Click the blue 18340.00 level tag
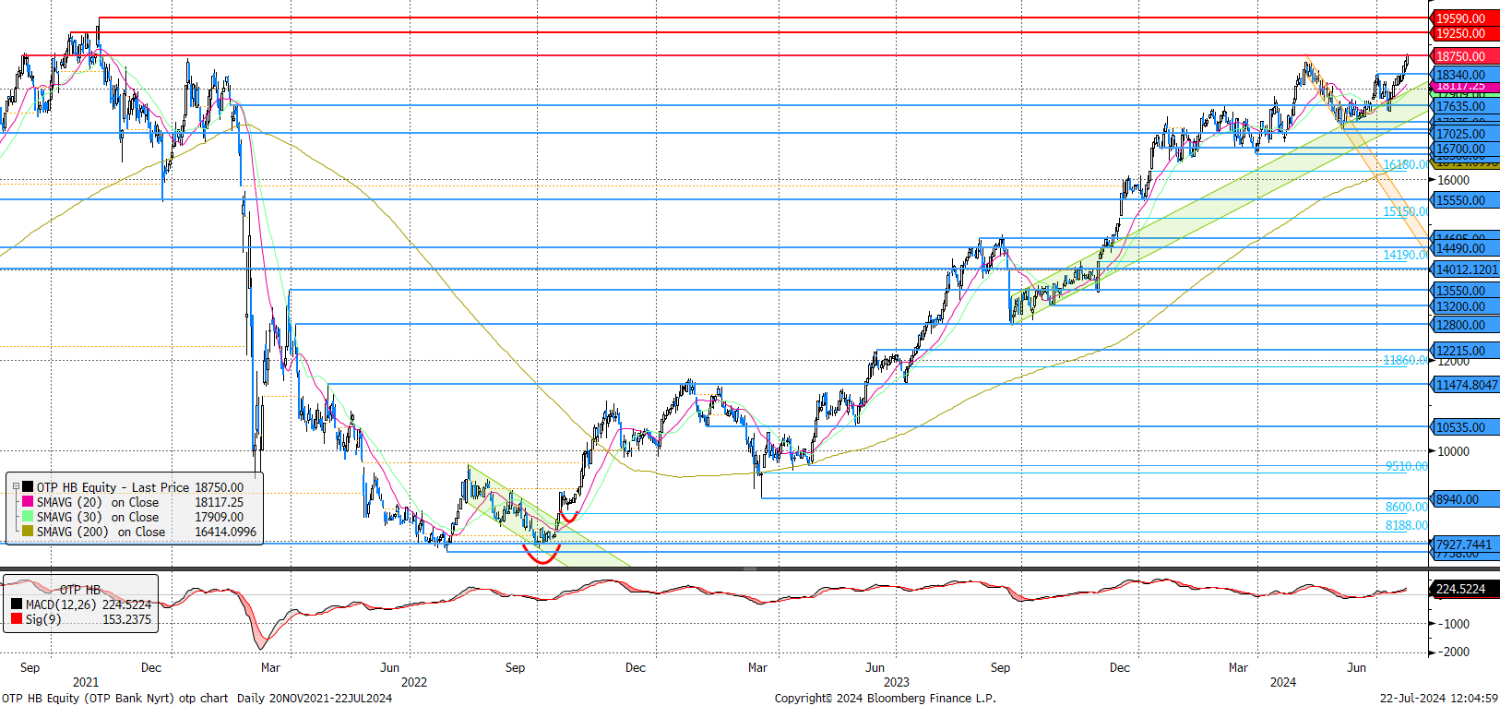This screenshot has width=1500, height=706. 1464,75
